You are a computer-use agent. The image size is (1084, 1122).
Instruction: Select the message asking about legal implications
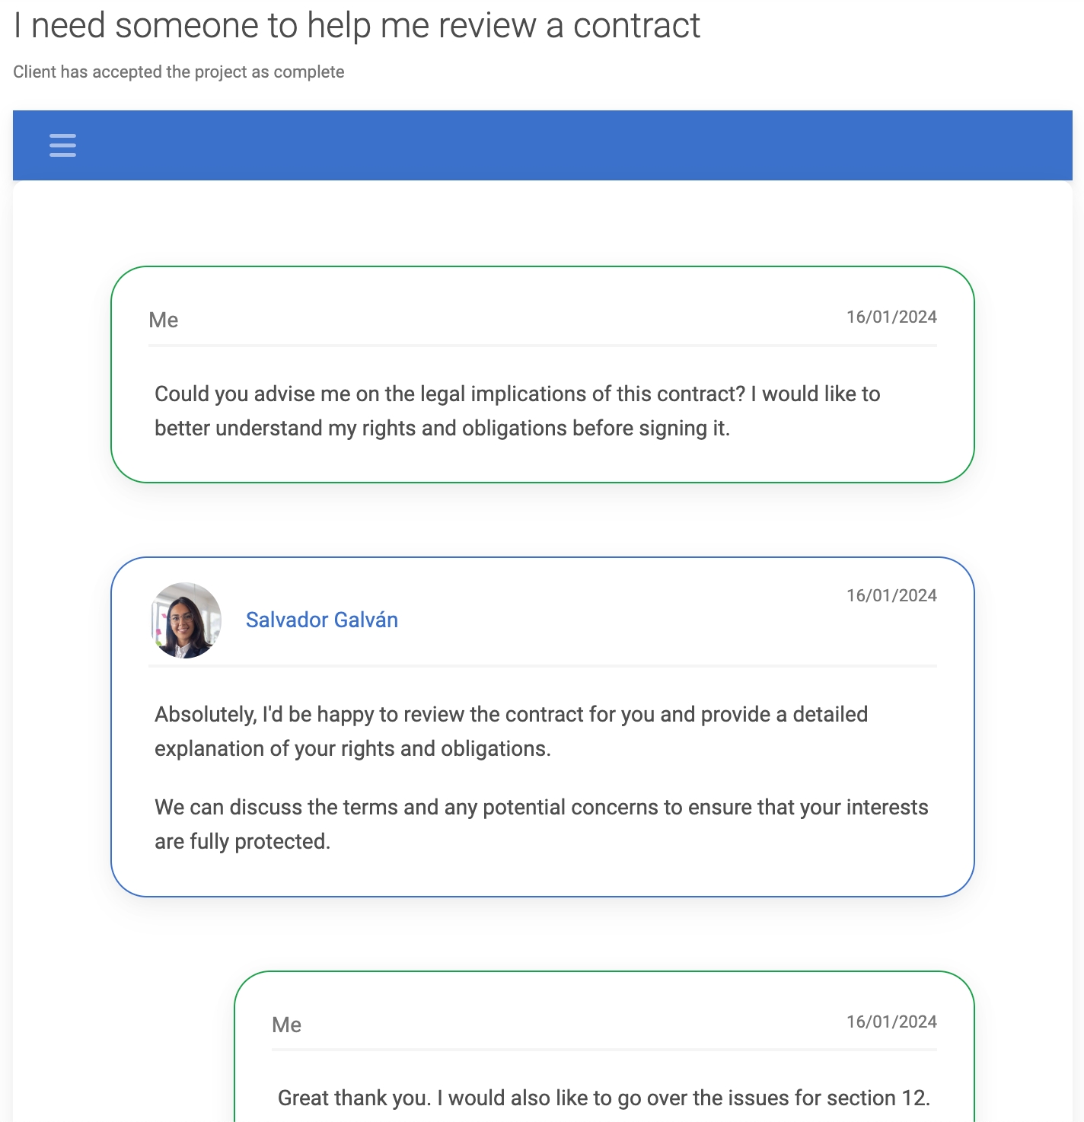(517, 411)
